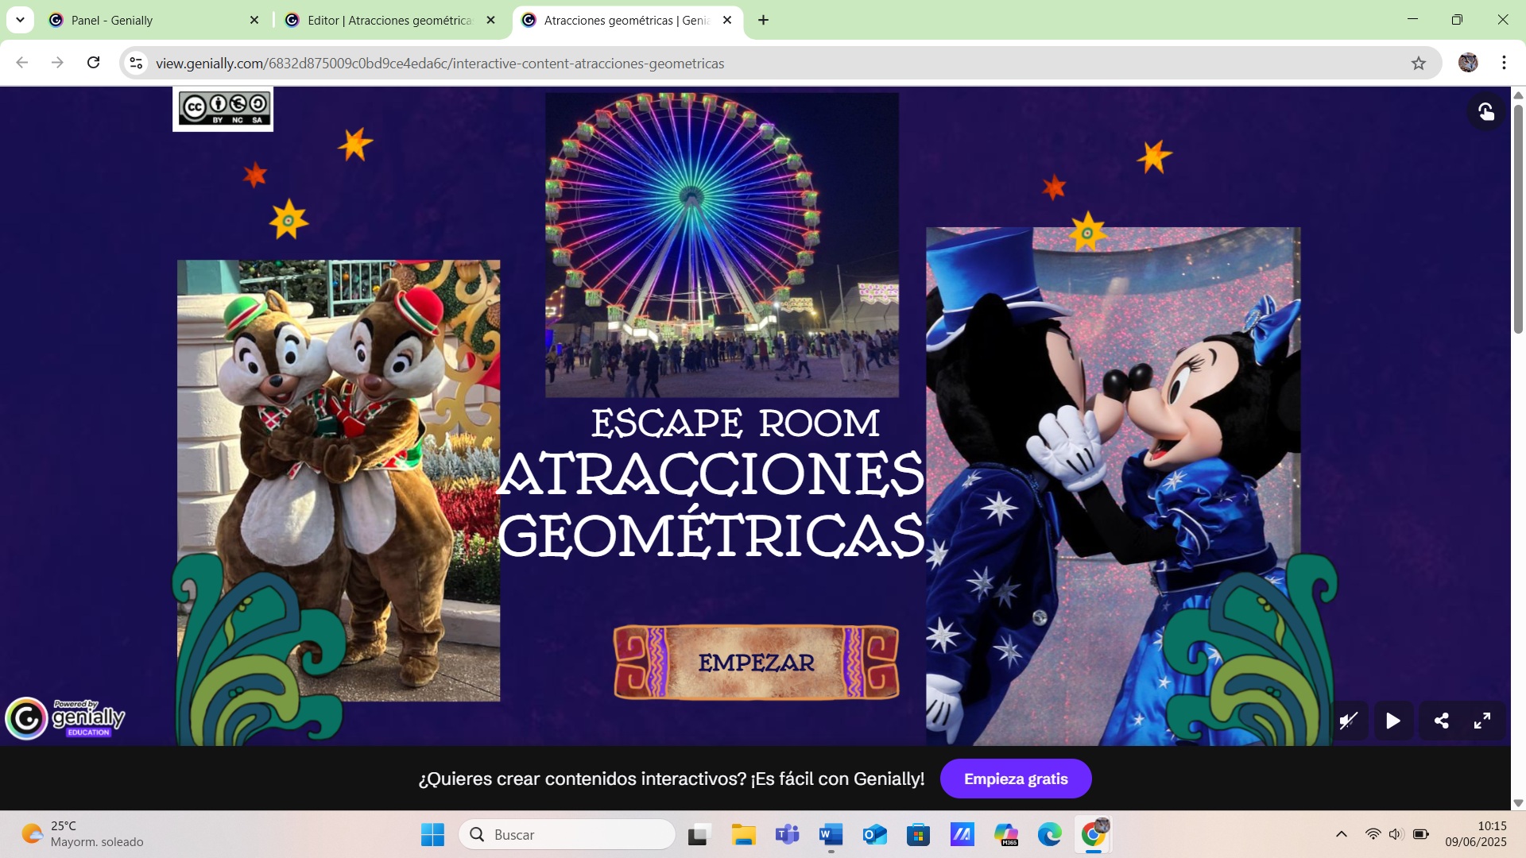This screenshot has height=858, width=1526.
Task: Open Task View in the taskbar
Action: [699, 834]
